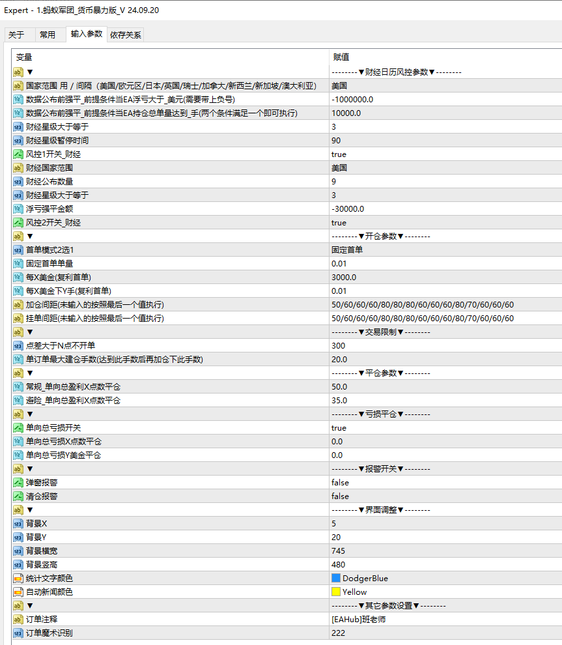The width and height of the screenshot is (562, 645).
Task: Select the 背景Y value 20
Action: pyautogui.click(x=336, y=537)
